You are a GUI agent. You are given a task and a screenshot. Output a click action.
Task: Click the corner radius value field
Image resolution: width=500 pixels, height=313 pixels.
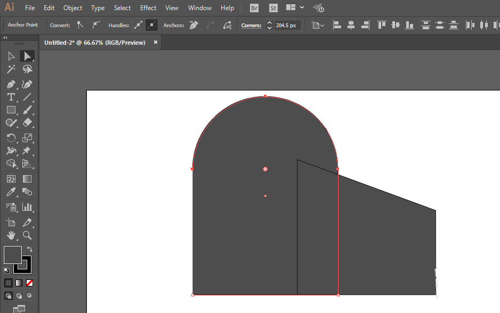(x=287, y=25)
